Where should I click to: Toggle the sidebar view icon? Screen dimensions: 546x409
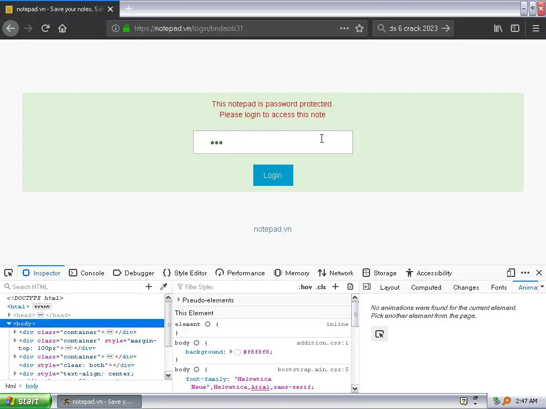pyautogui.click(x=515, y=28)
